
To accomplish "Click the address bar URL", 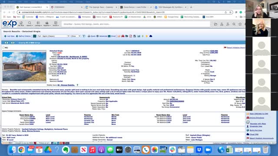I will point(93,12).
